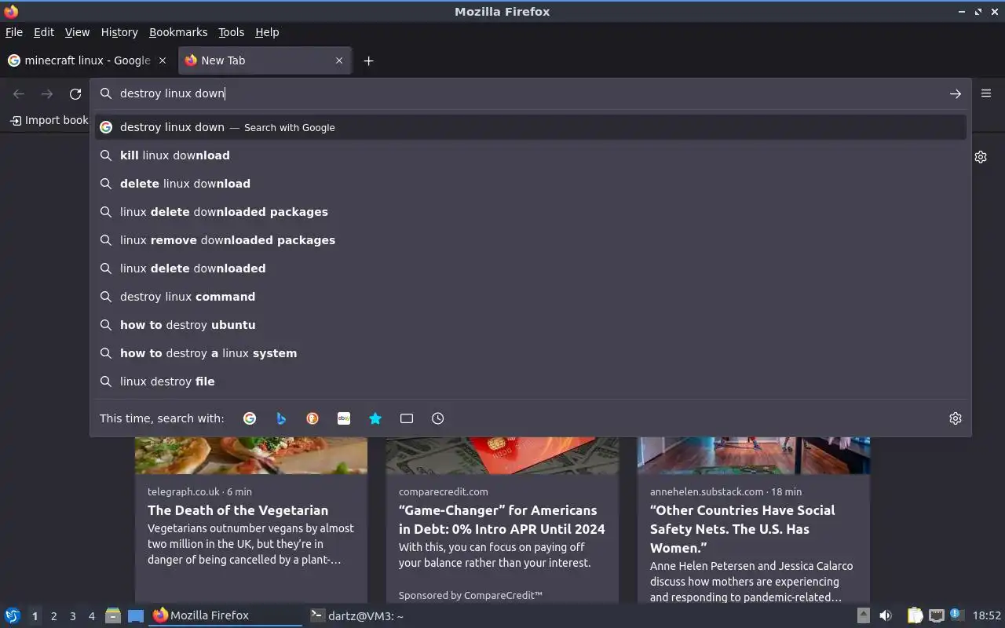Viewport: 1005px width, 628px height.
Task: Switch to workspace 4 in pager
Action: pyautogui.click(x=91, y=616)
